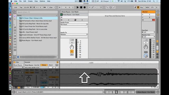Click Session Record circle button

pos(101,7)
